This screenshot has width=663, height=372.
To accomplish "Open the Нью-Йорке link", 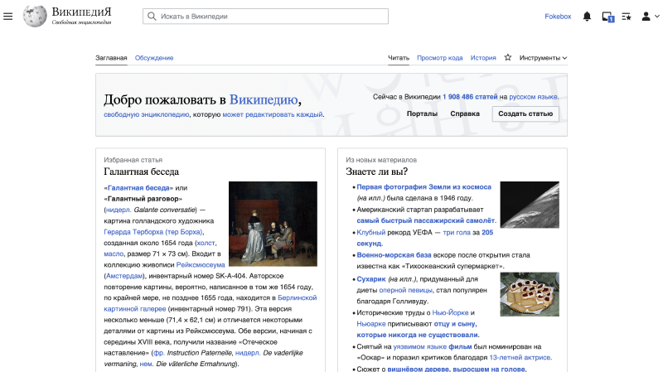I will pyautogui.click(x=450, y=313).
